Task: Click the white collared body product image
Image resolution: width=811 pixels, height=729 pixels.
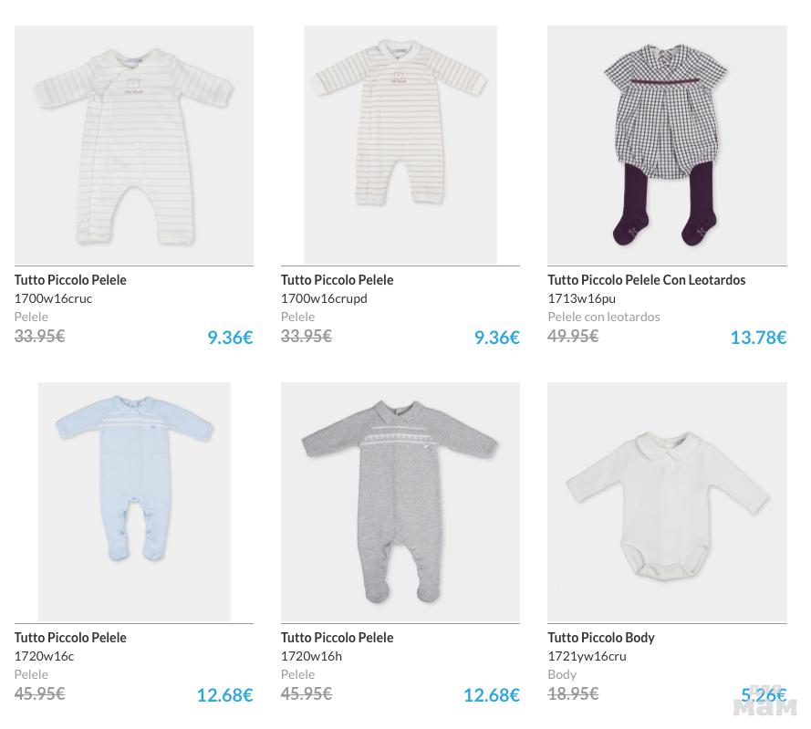Action: click(x=667, y=502)
